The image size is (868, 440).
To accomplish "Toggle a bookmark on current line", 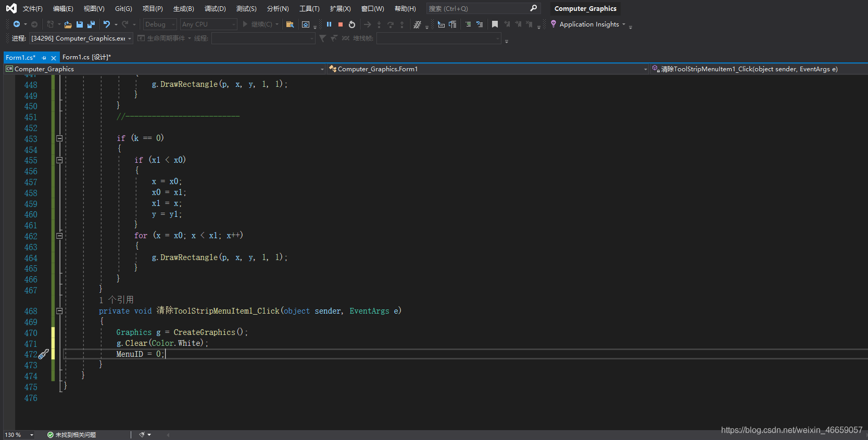I will pos(495,24).
